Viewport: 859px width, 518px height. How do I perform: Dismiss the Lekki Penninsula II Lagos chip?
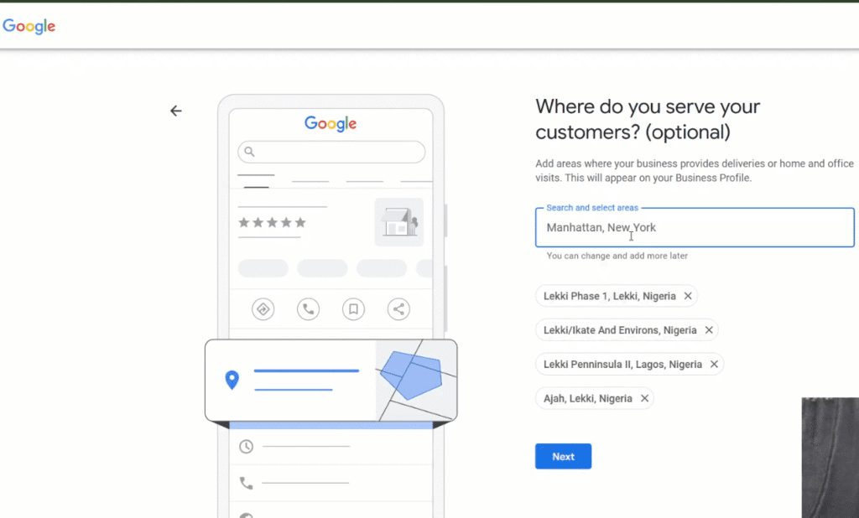click(x=714, y=364)
